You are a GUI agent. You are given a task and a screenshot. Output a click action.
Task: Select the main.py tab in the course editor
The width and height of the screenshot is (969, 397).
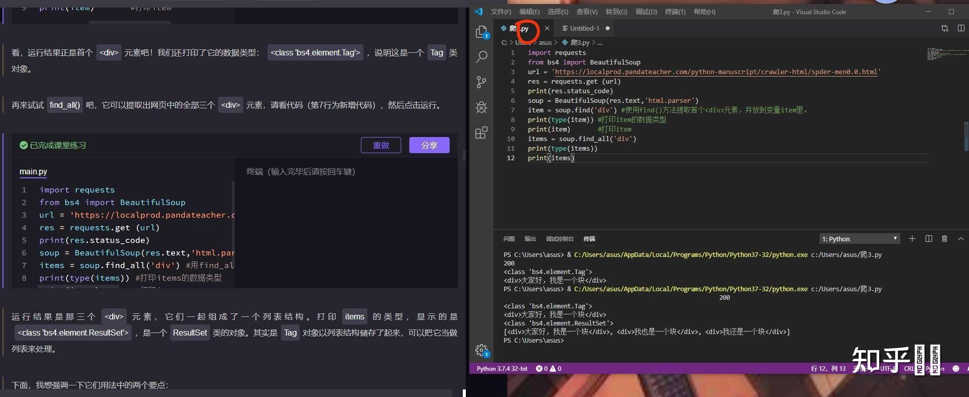(x=33, y=172)
